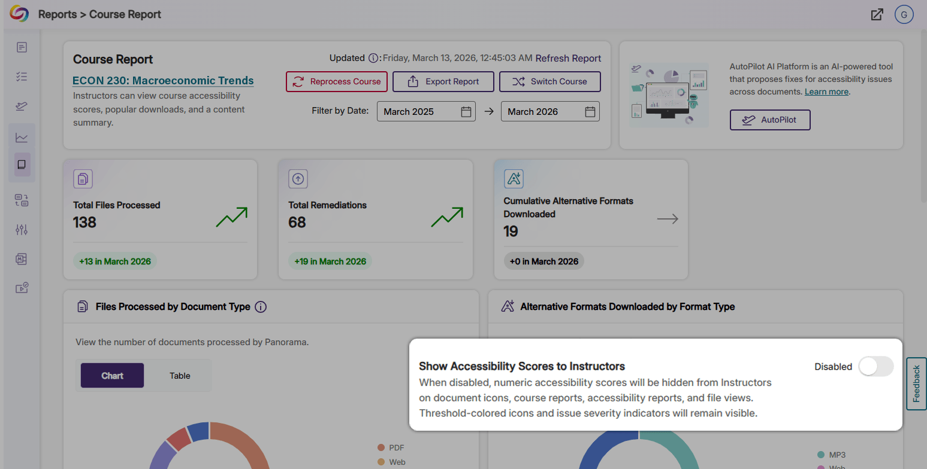Enable Show Accessibility Scores to Instructors
Screen dimensions: 927x469
pyautogui.click(x=875, y=366)
